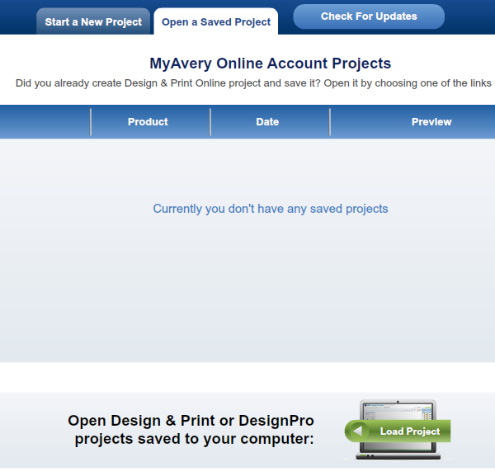495x476 pixels.
Task: Click the Date column header
Action: coord(267,122)
